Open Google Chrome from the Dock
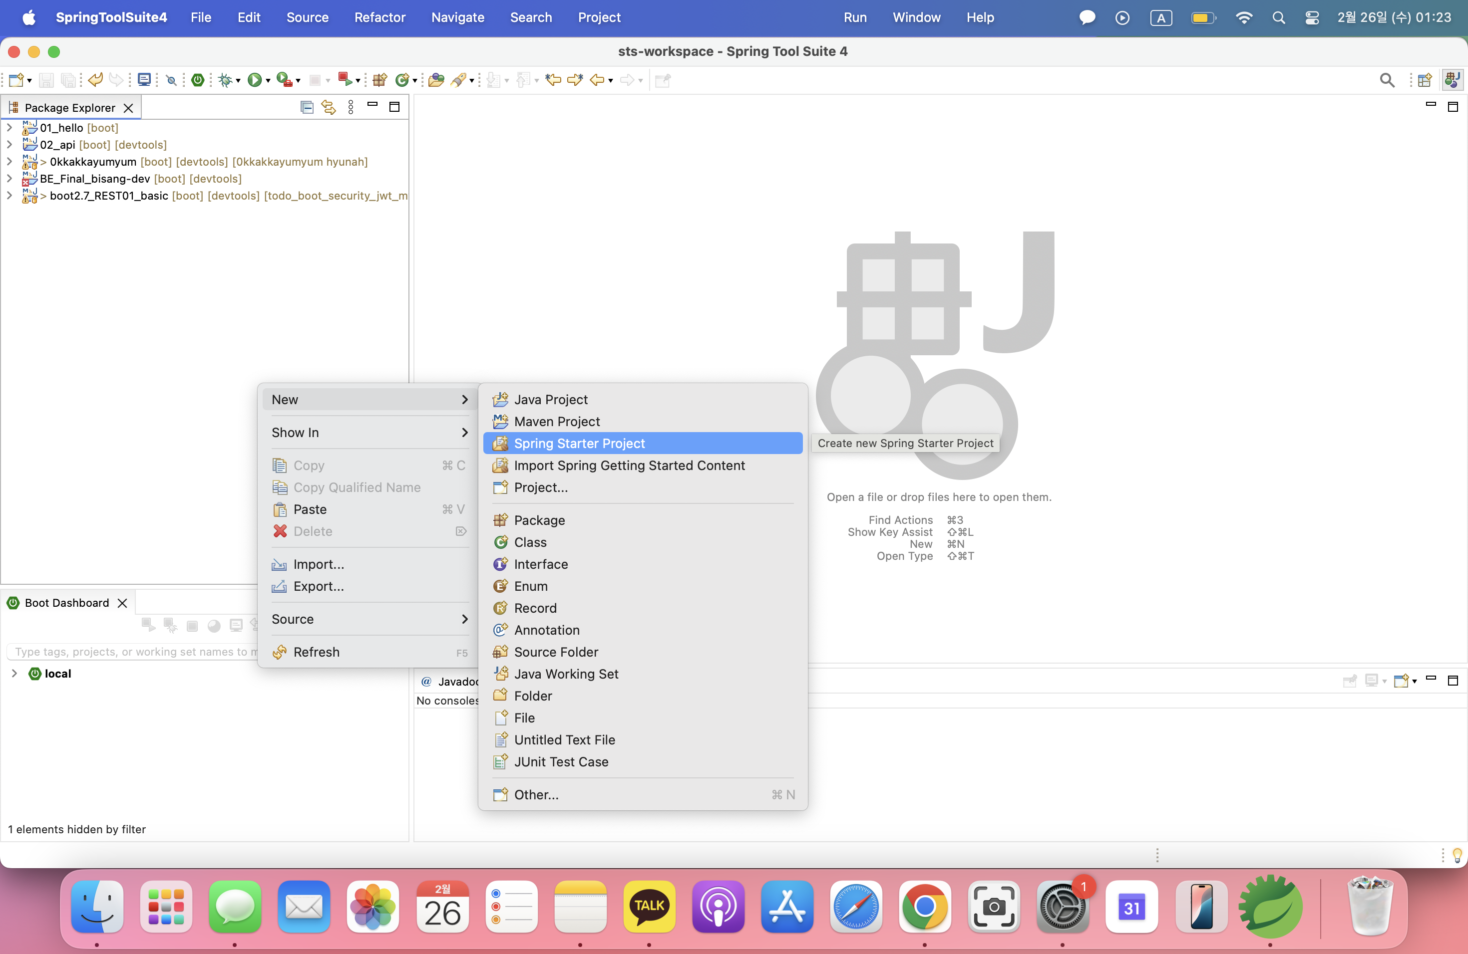 tap(924, 907)
